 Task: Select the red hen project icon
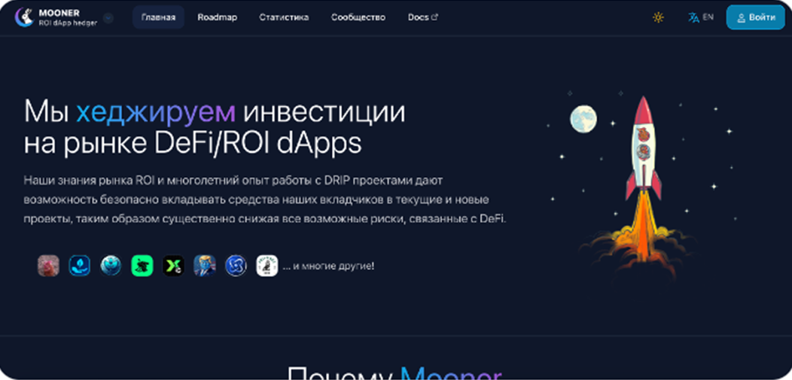click(48, 266)
